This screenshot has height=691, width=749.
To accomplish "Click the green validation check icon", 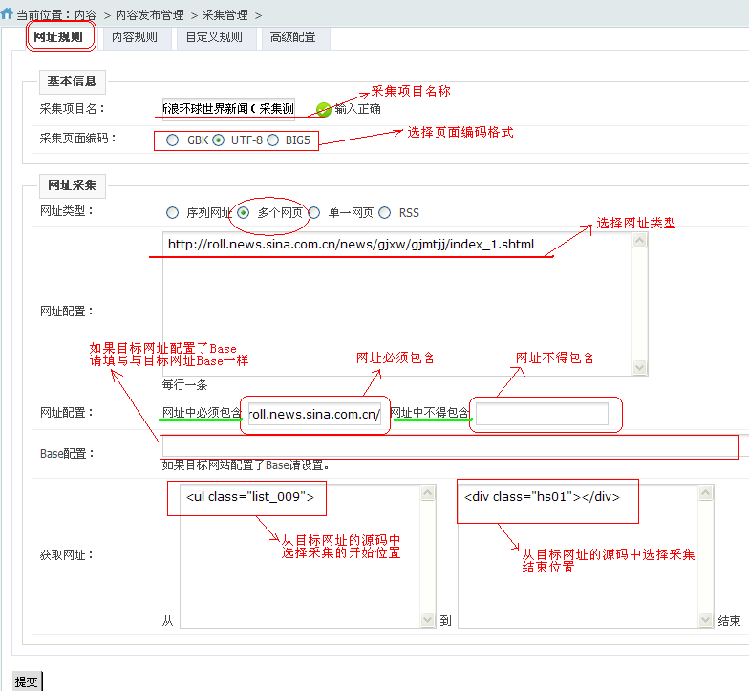I will point(324,109).
